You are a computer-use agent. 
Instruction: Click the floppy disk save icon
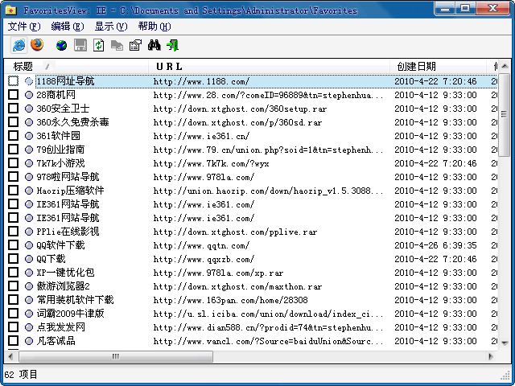point(80,45)
